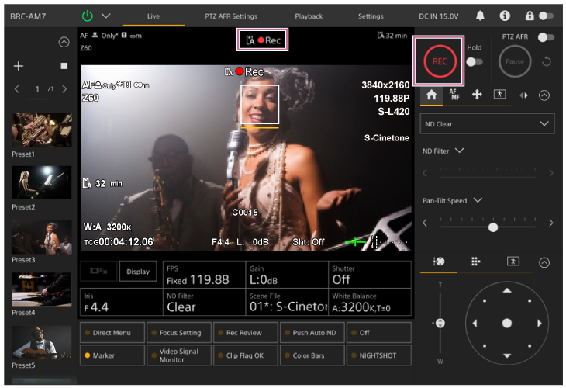
Task: Select the AF/MF focus tab icon
Action: 454,95
